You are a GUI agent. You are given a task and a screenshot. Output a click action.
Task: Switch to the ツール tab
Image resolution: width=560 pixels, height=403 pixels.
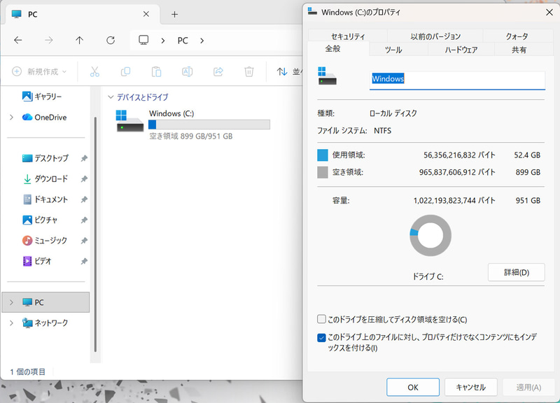(x=392, y=50)
